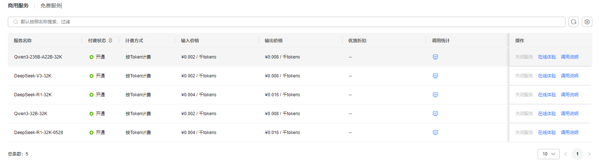Click 开通 status in Qwen3-235B-A22B-32K row
The width and height of the screenshot is (599, 167).
(x=97, y=57)
